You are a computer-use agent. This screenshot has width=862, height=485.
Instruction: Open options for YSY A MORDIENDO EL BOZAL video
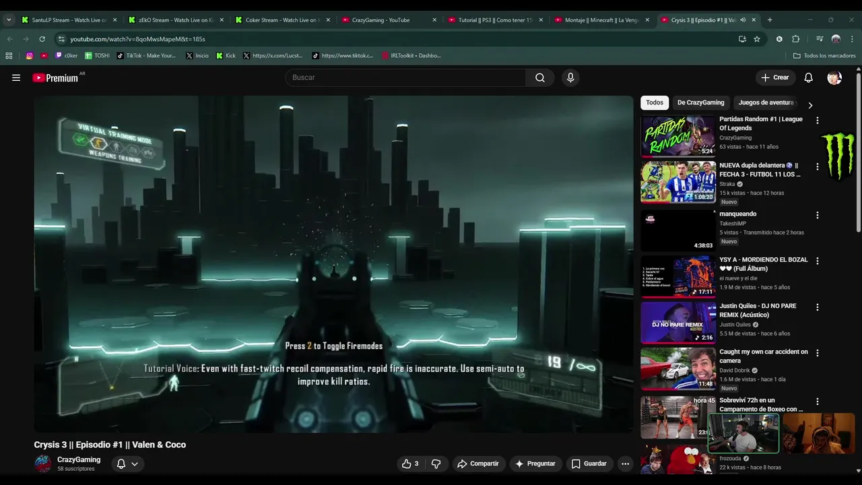click(x=817, y=261)
